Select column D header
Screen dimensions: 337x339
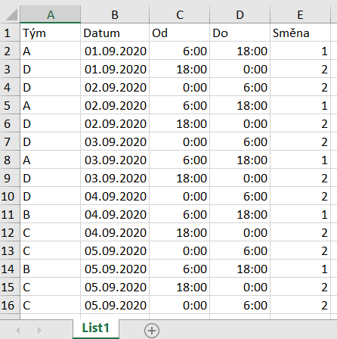(240, 15)
